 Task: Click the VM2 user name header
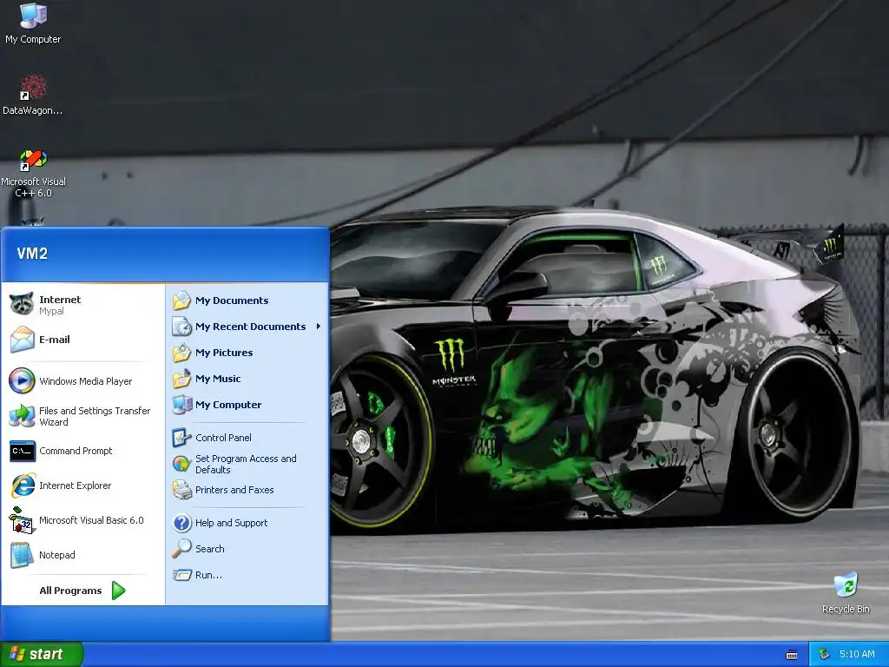click(32, 254)
